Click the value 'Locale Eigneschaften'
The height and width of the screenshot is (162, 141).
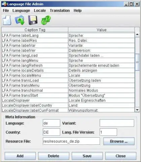(x=101, y=101)
